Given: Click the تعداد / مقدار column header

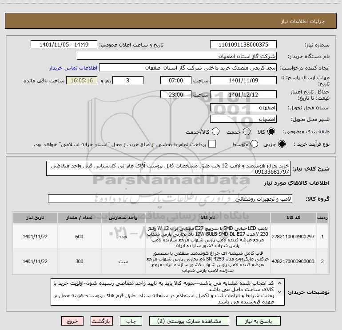Looking at the screenshot, I should pyautogui.click(x=79, y=217).
